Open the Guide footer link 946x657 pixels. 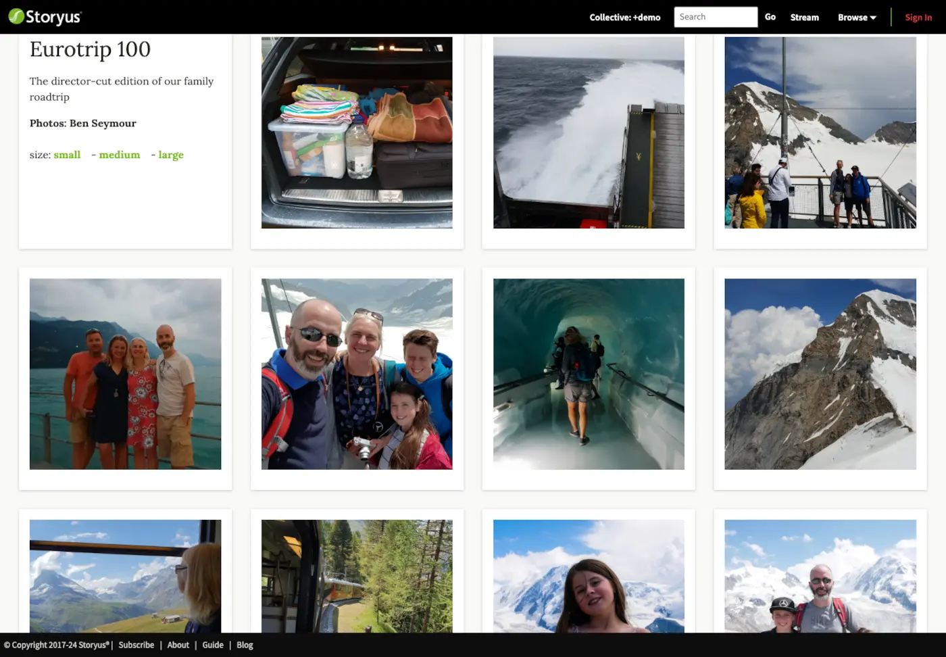tap(213, 645)
